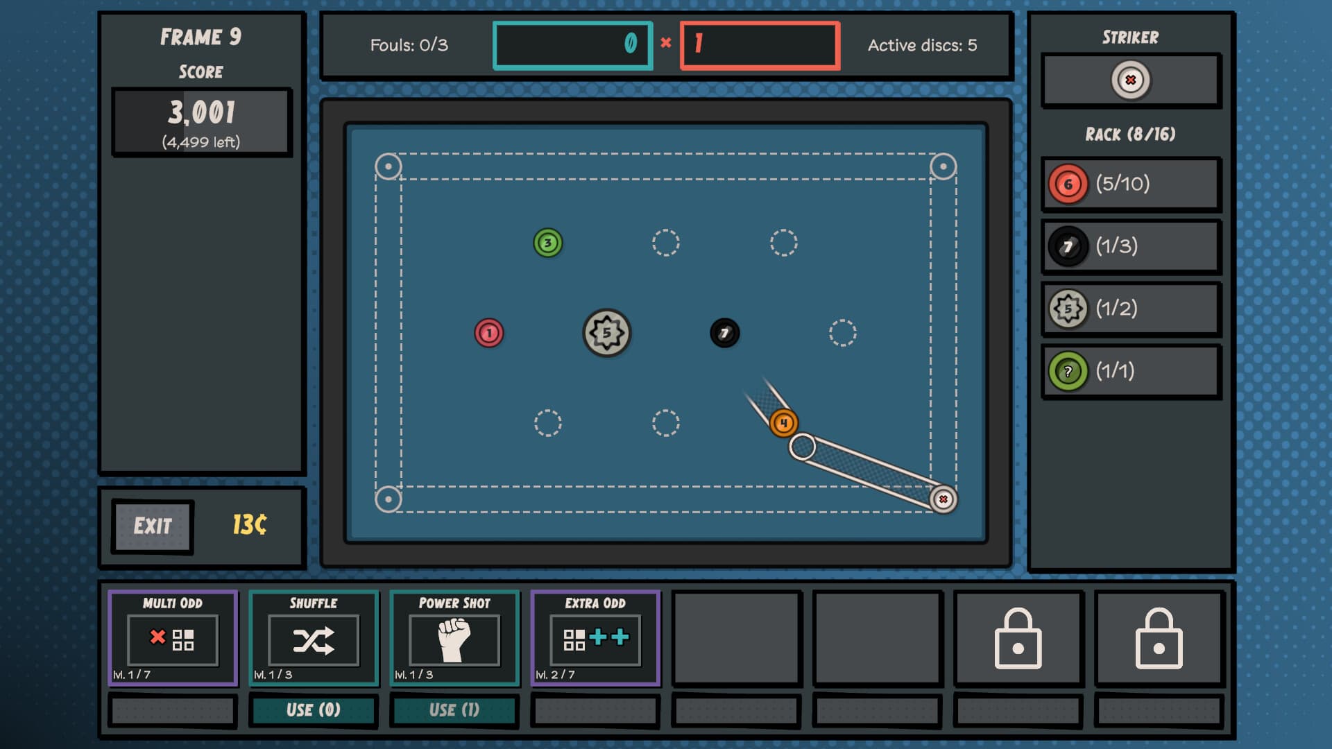
Task: Expand the Rack (8/16) panel
Action: coord(1129,136)
